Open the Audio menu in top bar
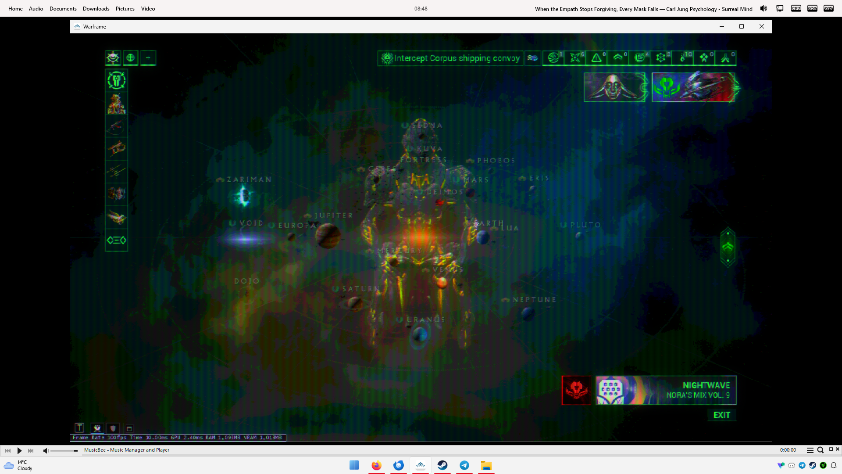The width and height of the screenshot is (842, 474). [x=36, y=8]
